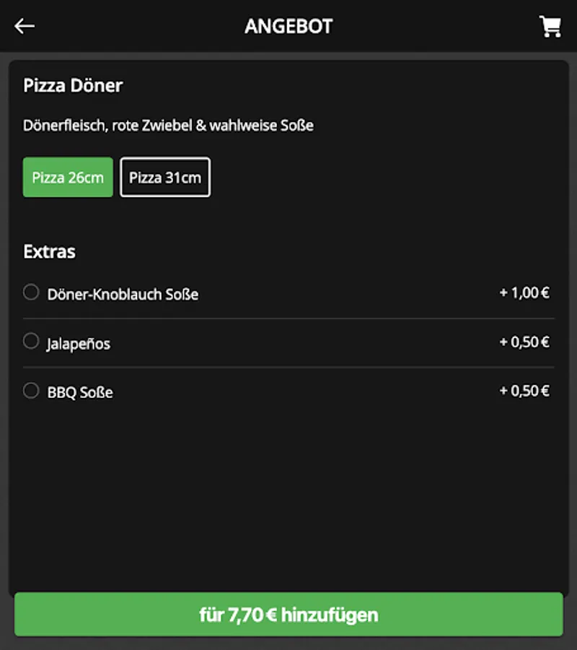Click the Extras section heading
Screen dimensions: 577x650
coord(49,251)
